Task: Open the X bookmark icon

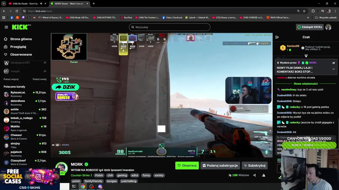Action: coord(29,18)
